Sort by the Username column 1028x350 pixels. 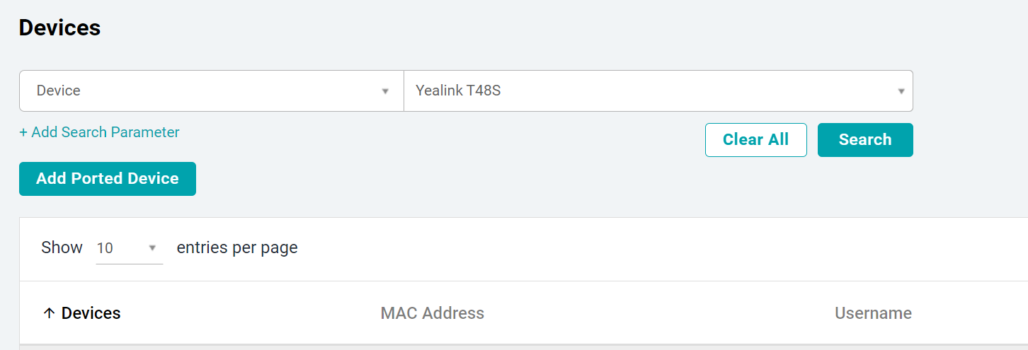[873, 313]
